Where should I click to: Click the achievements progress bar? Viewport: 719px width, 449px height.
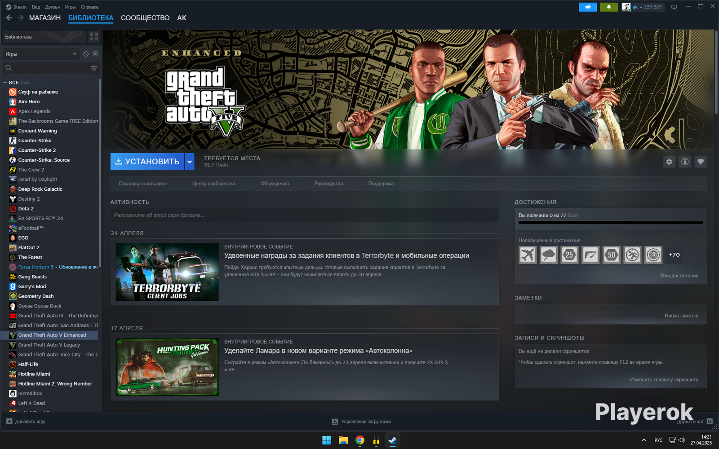tap(610, 223)
